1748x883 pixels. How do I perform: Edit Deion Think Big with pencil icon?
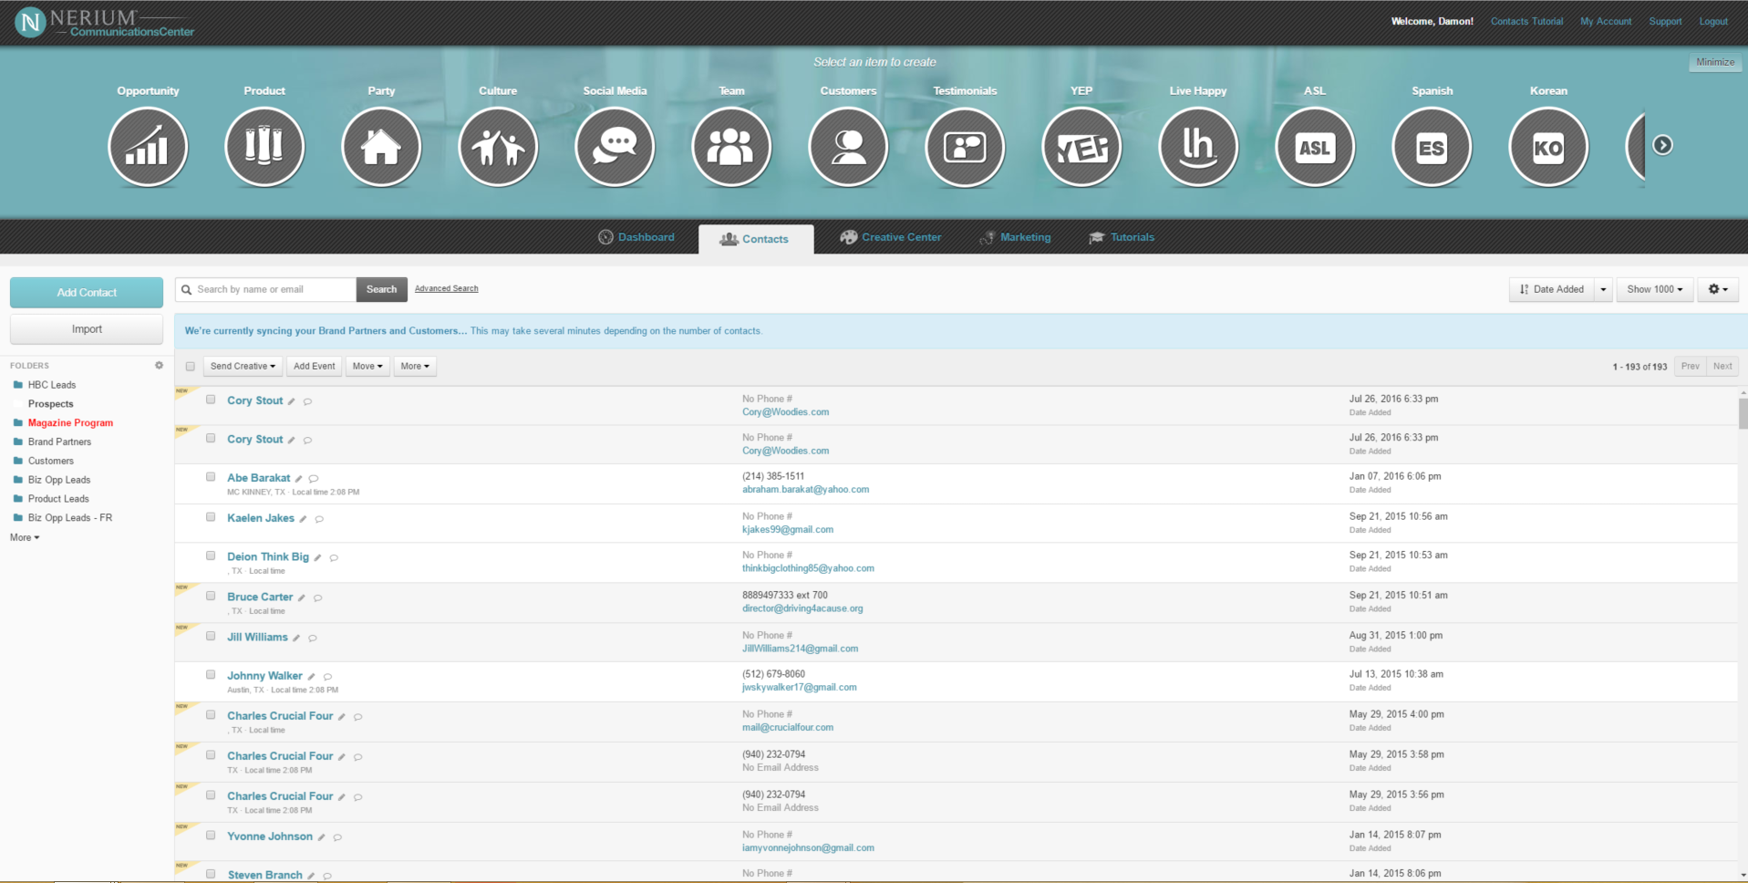tap(317, 557)
